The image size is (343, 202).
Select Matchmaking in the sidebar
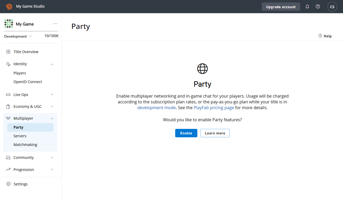tap(25, 144)
